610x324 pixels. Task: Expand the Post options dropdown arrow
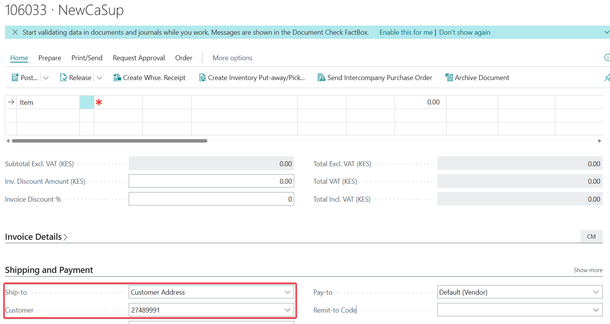(x=46, y=78)
